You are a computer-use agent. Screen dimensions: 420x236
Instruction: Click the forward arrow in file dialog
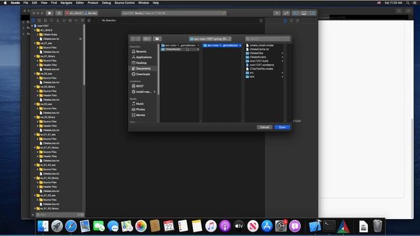point(138,39)
